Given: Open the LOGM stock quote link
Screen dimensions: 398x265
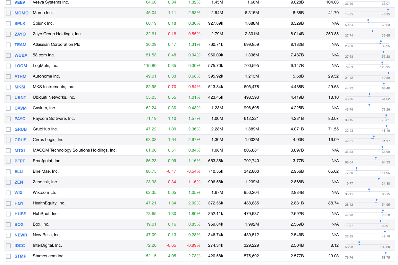Looking at the screenshot, I should click(21, 66).
